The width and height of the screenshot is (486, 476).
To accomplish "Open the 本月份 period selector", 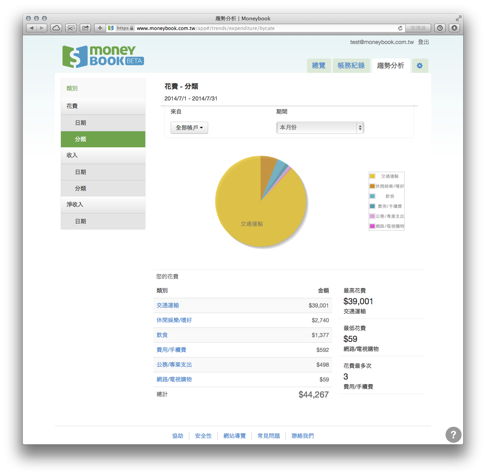I will [319, 128].
